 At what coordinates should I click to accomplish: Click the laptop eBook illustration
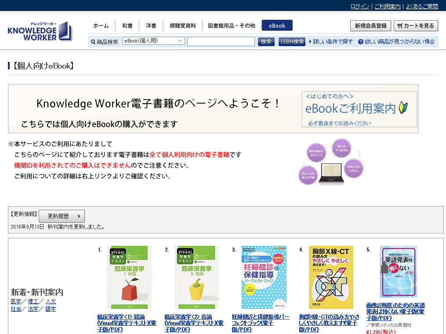331,173
